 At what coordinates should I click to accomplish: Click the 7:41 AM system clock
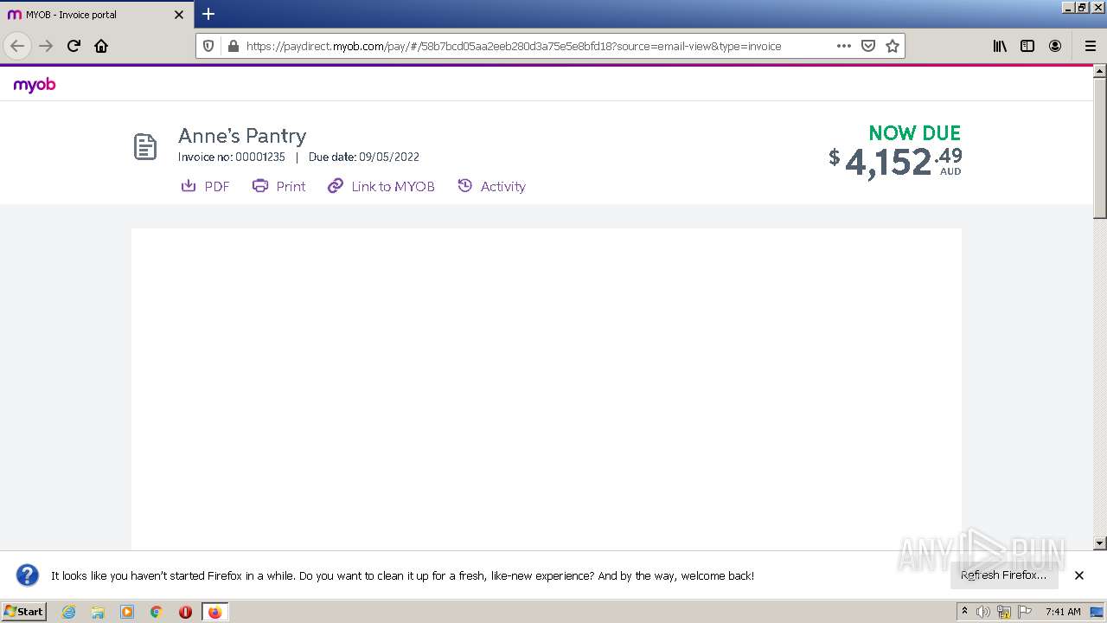pyautogui.click(x=1063, y=612)
